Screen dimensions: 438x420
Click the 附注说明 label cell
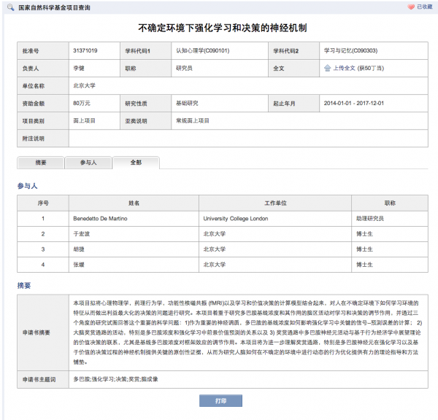pyautogui.click(x=43, y=139)
